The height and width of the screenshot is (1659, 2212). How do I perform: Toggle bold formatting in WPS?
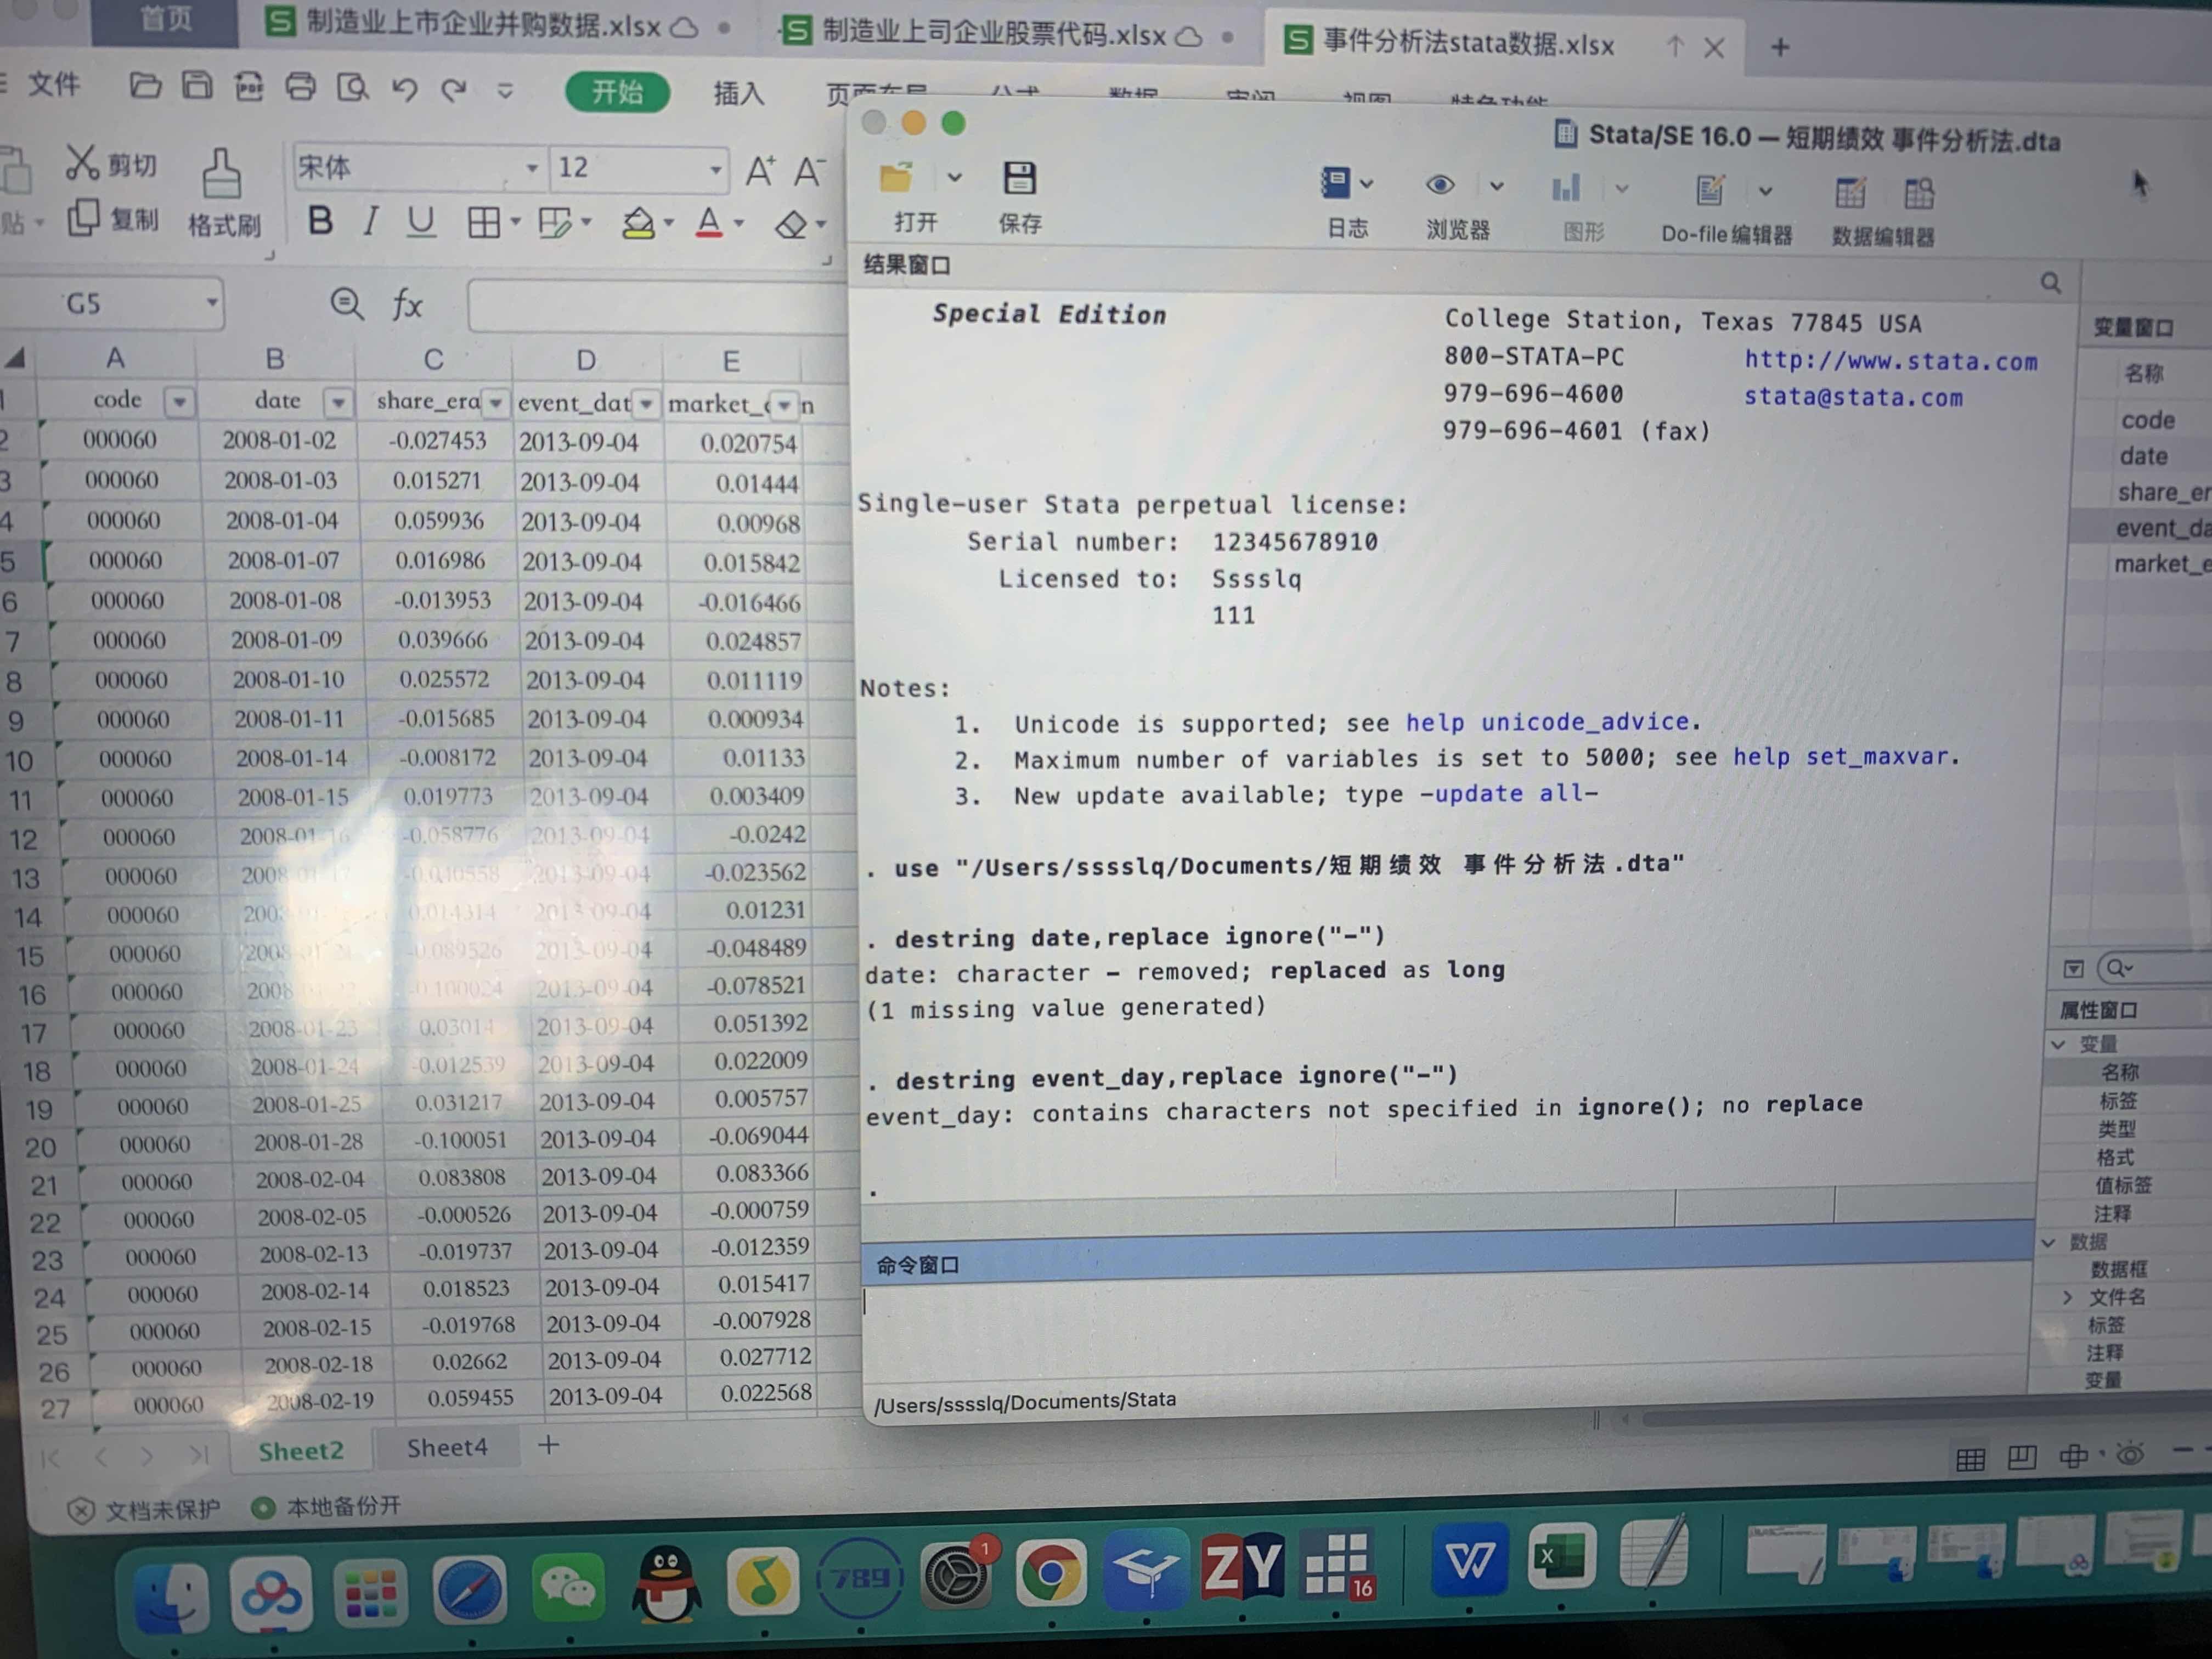[x=320, y=220]
